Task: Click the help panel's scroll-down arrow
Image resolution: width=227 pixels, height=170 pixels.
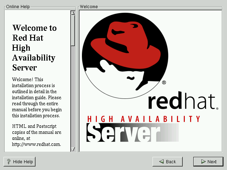Action: point(73,149)
